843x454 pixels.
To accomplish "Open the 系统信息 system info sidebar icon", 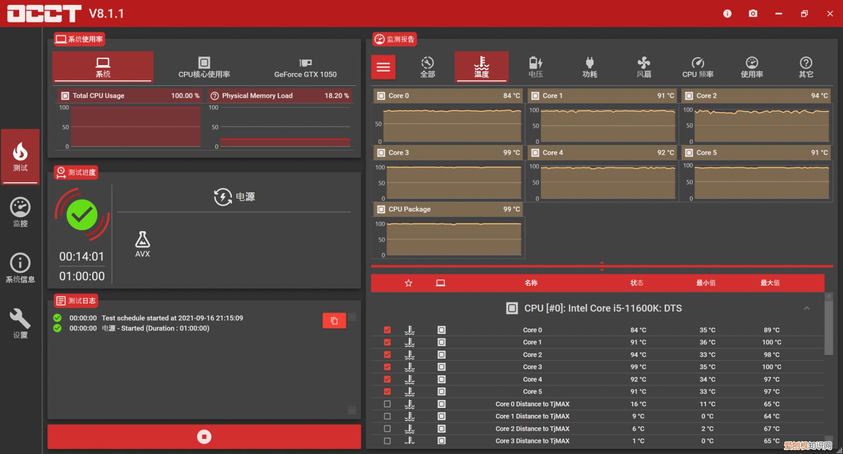I will tap(20, 268).
